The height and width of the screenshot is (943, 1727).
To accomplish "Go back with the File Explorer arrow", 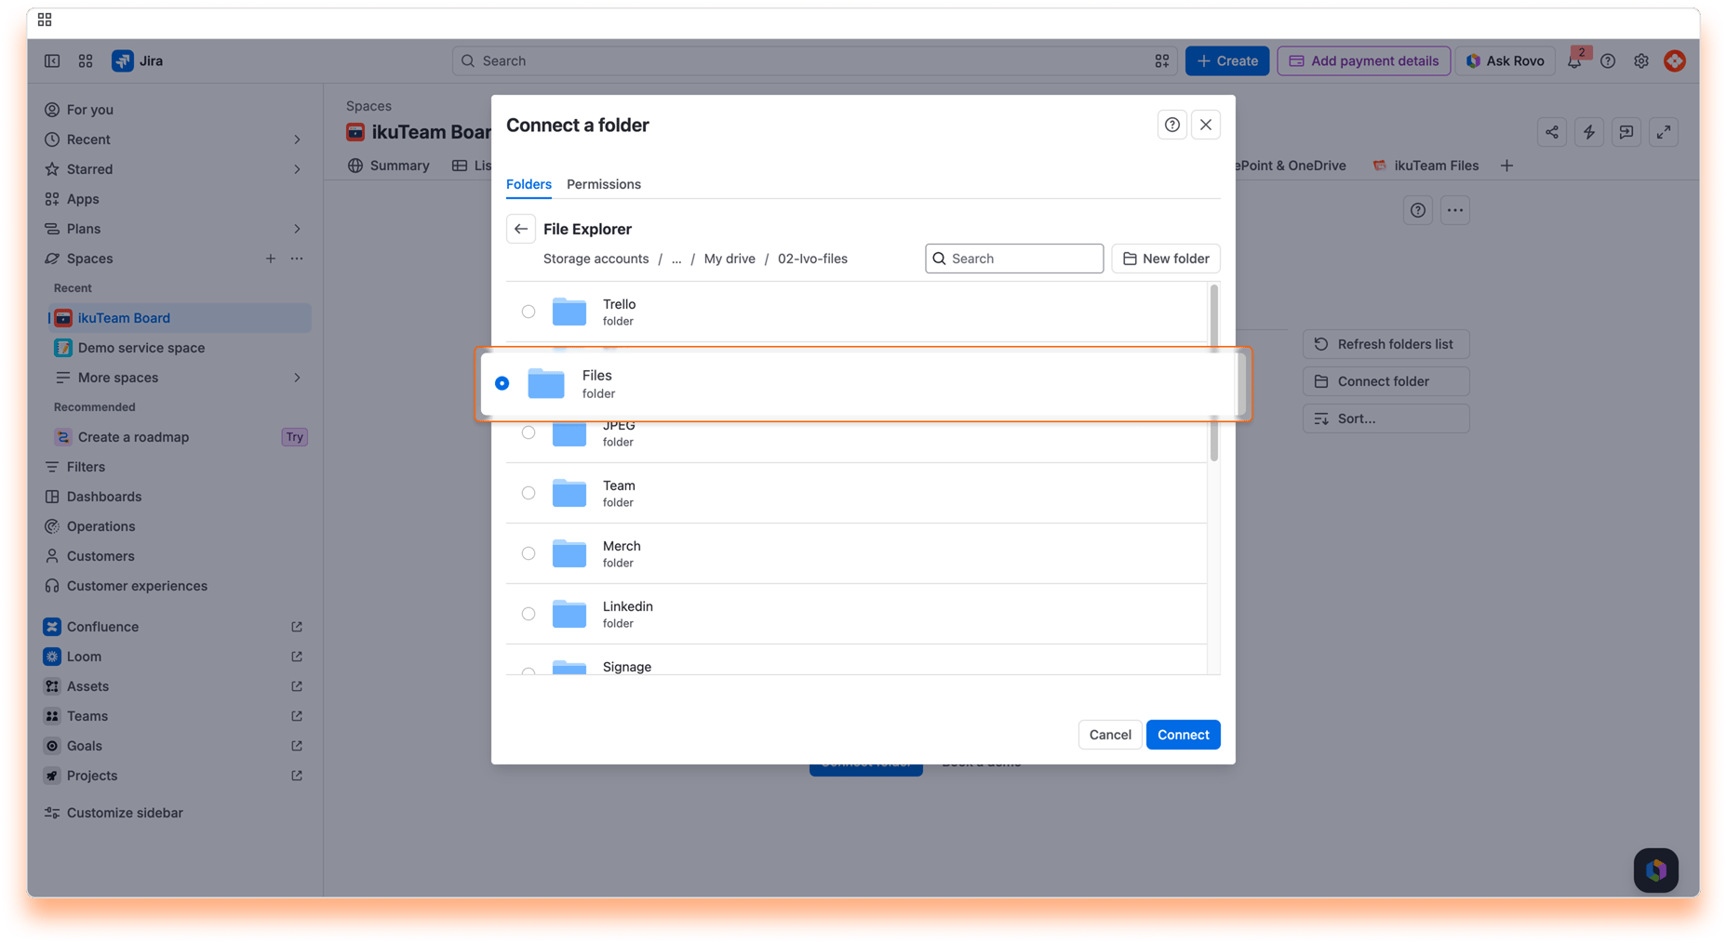I will tap(521, 229).
